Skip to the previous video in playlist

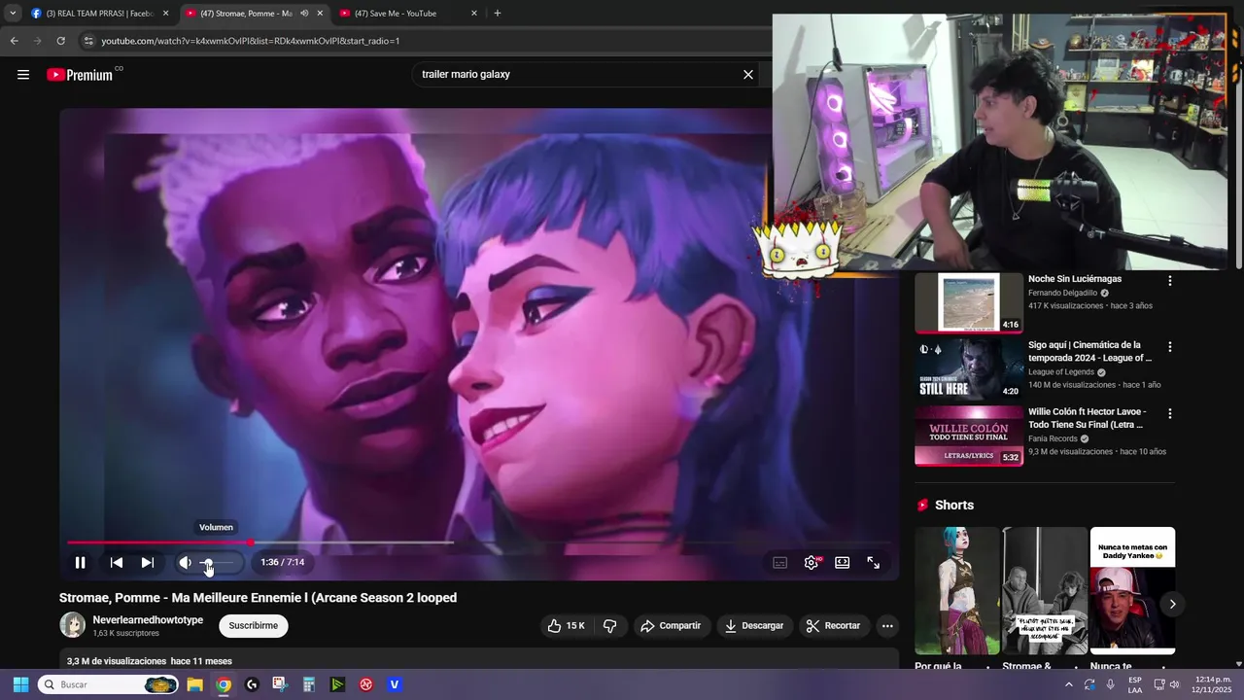[x=116, y=562]
